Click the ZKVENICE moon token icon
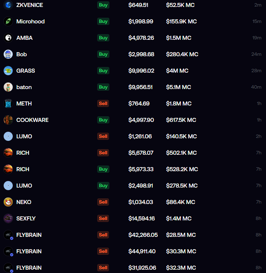 tap(8, 5)
